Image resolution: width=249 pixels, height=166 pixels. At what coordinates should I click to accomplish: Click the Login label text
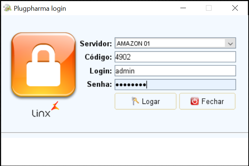[x=101, y=71]
